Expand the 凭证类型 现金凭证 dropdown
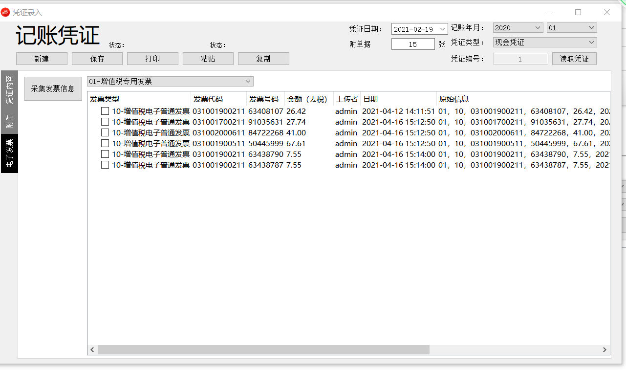The width and height of the screenshot is (626, 370). click(591, 43)
